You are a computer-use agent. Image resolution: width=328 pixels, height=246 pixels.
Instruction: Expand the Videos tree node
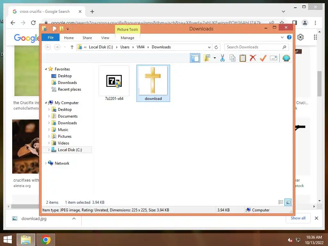point(49,143)
